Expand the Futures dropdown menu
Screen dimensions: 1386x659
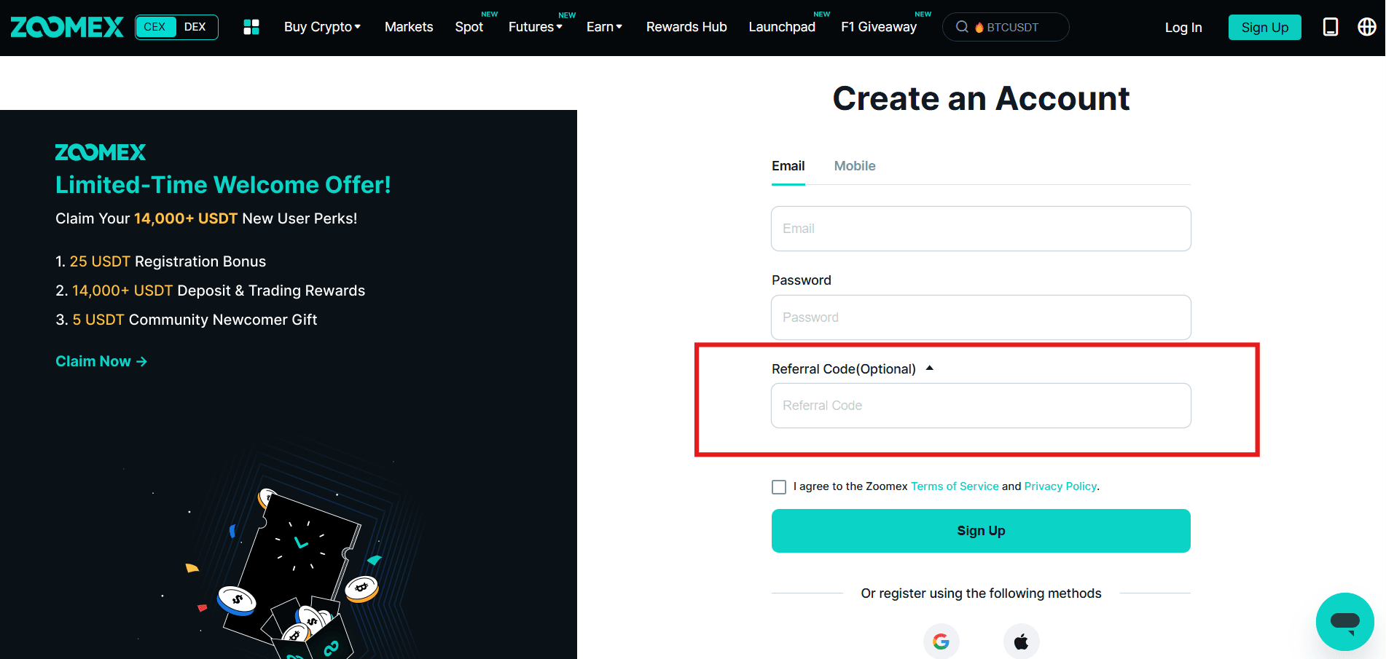[535, 27]
